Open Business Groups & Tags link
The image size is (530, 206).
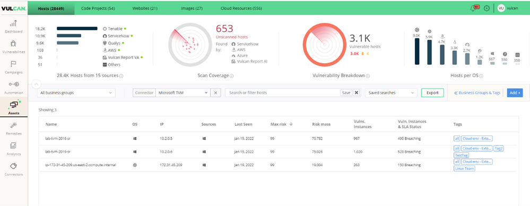coord(477,93)
